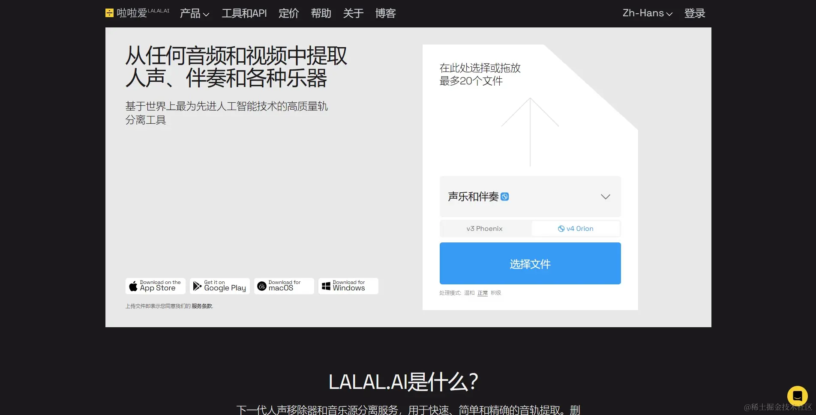This screenshot has width=816, height=415.
Task: Open the 定价 menu item
Action: tap(288, 13)
